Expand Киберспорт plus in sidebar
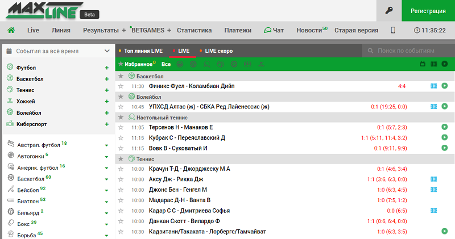Image resolution: width=455 pixels, height=239 pixels. tap(107, 124)
